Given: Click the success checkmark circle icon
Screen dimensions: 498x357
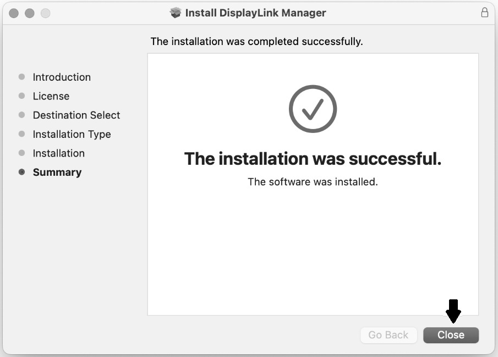Looking at the screenshot, I should pos(313,109).
